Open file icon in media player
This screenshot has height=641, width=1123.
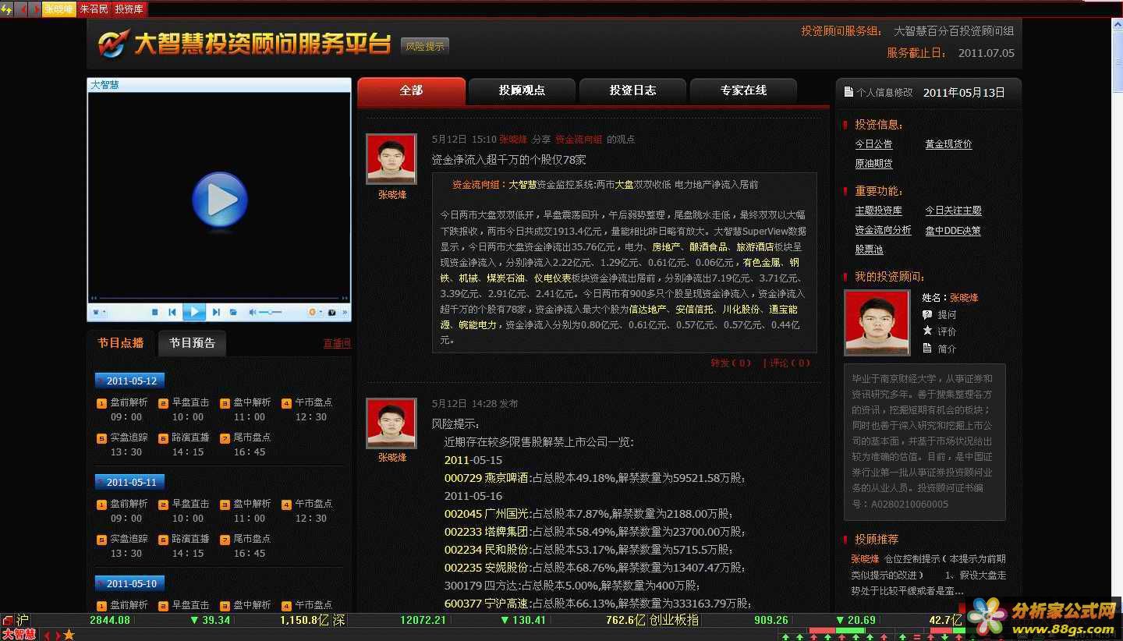tap(233, 312)
